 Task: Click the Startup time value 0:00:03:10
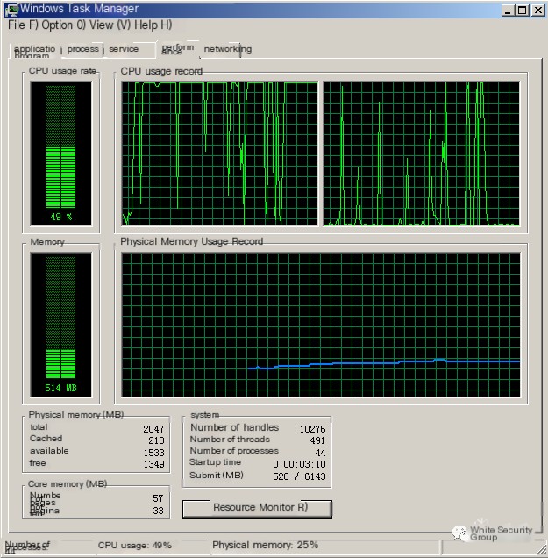299,464
